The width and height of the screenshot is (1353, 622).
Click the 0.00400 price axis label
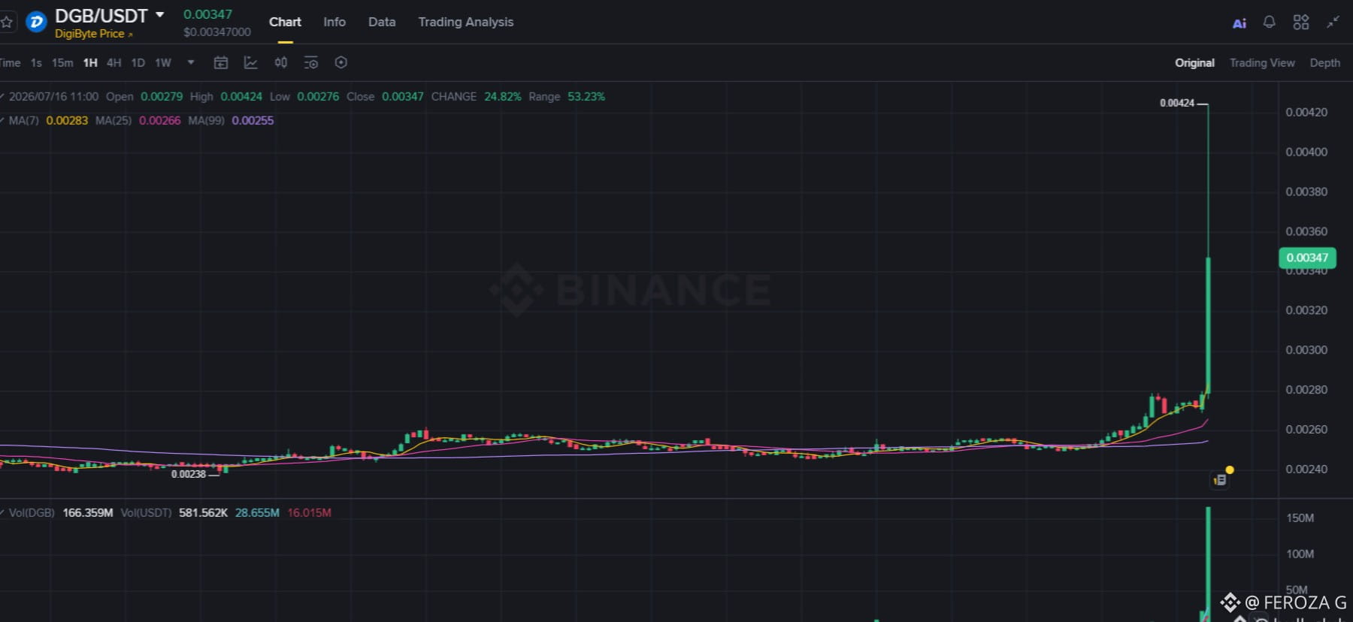(1306, 152)
